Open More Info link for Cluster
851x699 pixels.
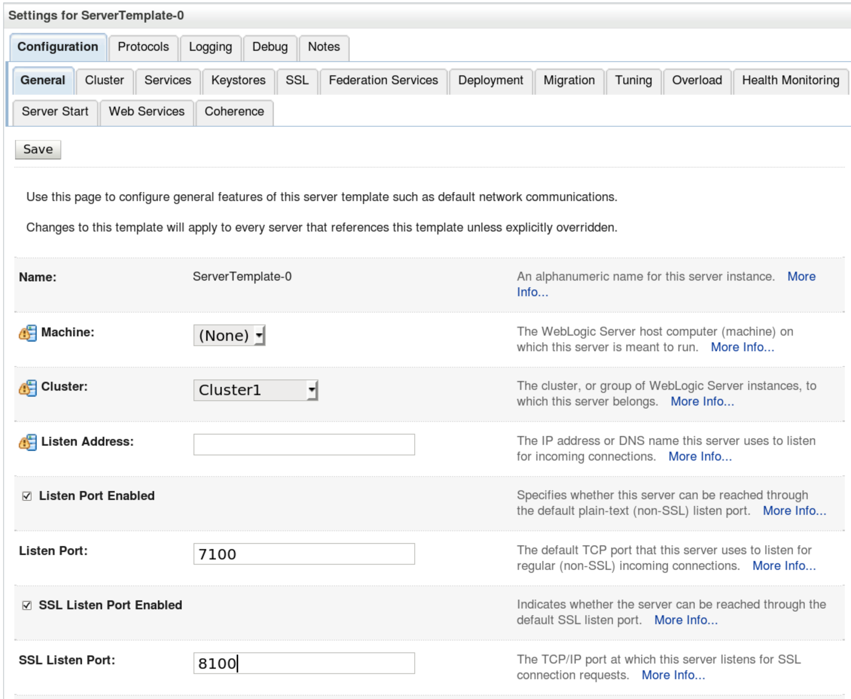coord(702,402)
